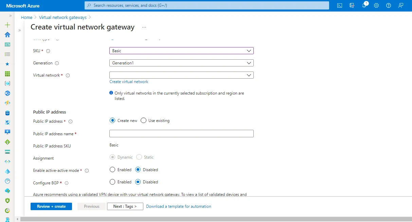Screen dimensions: 412x222
Task: Open the notifications bell with one alert
Action: pos(364,5)
